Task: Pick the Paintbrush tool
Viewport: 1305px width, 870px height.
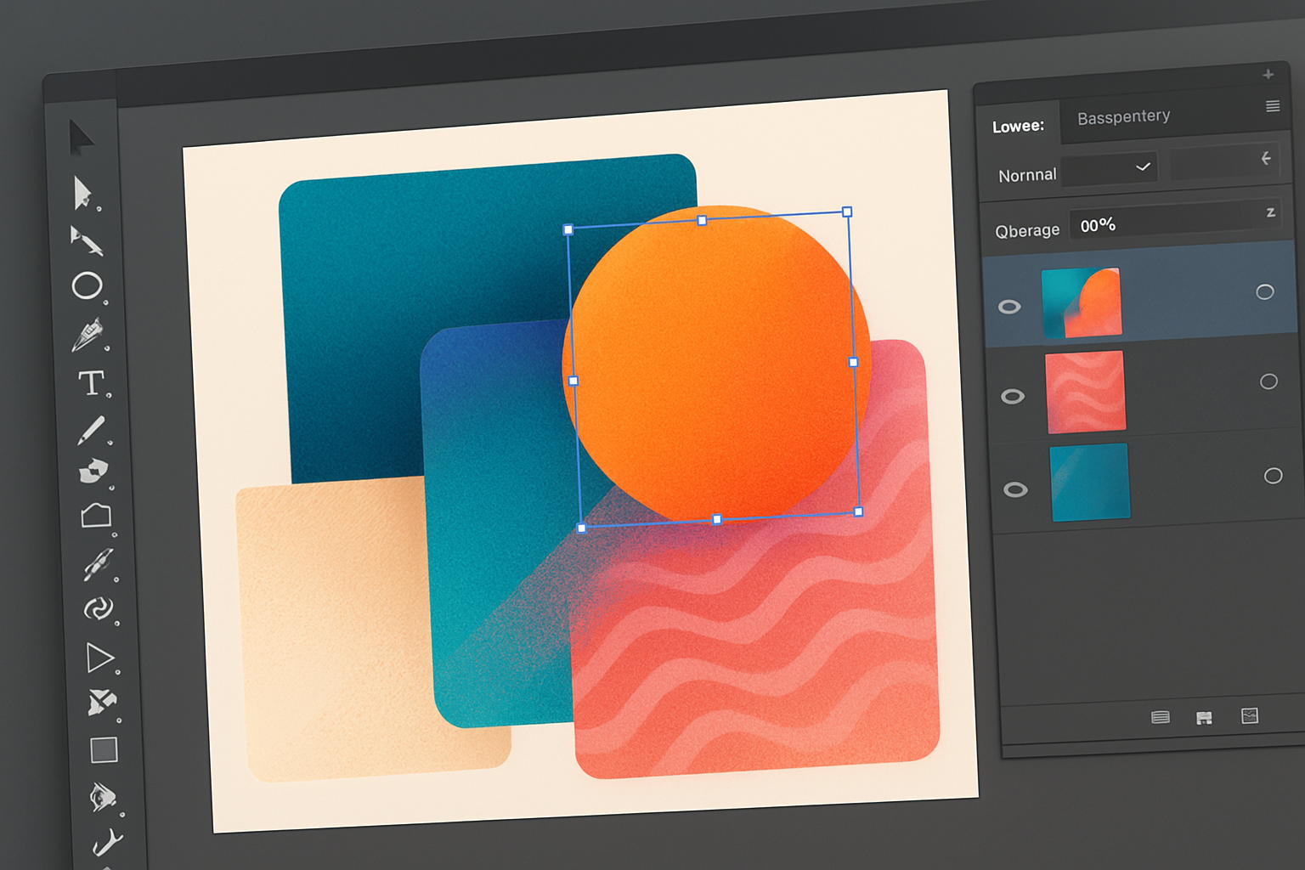Action: click(91, 430)
